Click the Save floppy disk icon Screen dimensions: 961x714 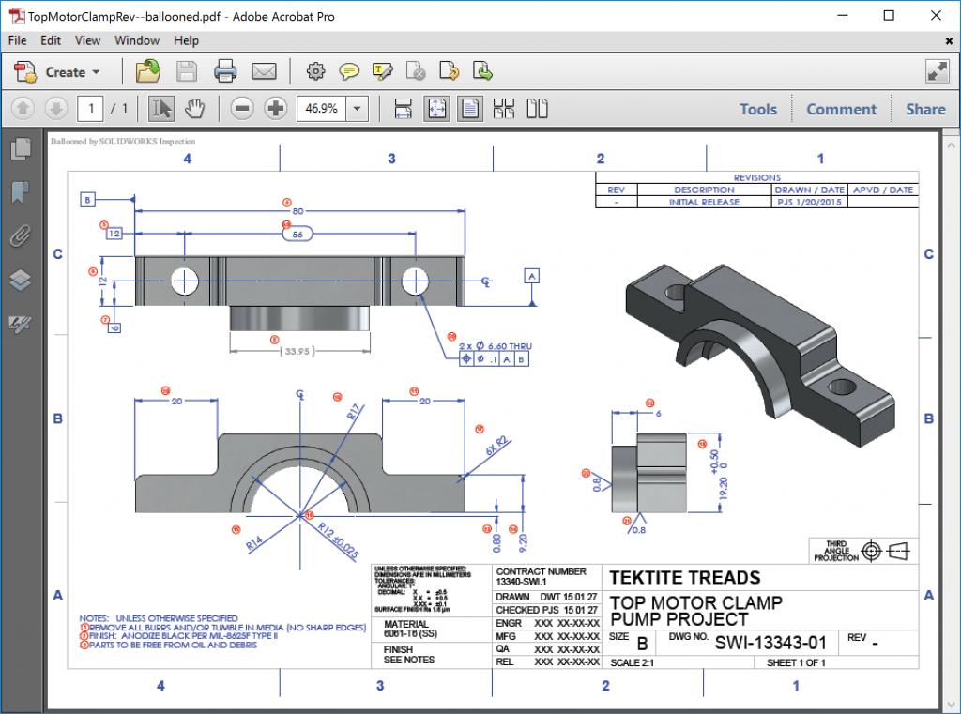pyautogui.click(x=187, y=71)
